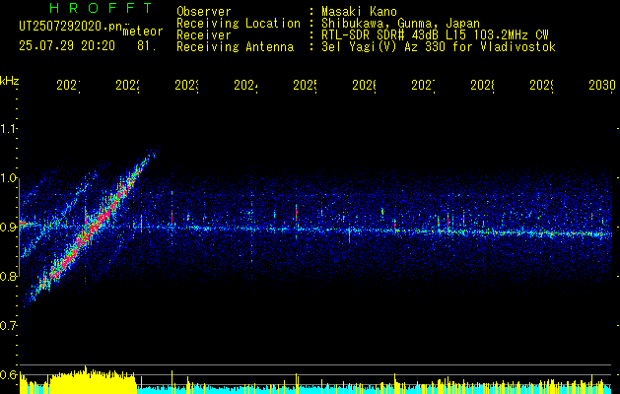Viewport: 620px width, 394px height.
Task: Click the 0.7 frequency axis label
Action: (8, 326)
